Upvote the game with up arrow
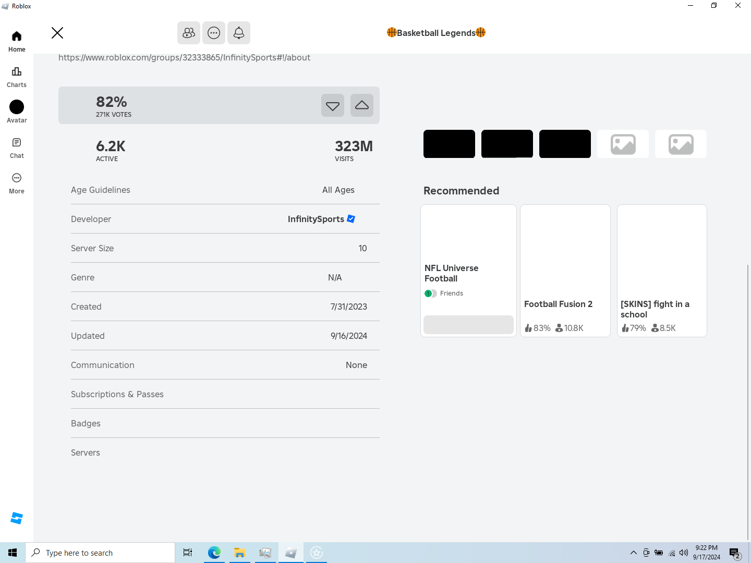 pos(362,105)
